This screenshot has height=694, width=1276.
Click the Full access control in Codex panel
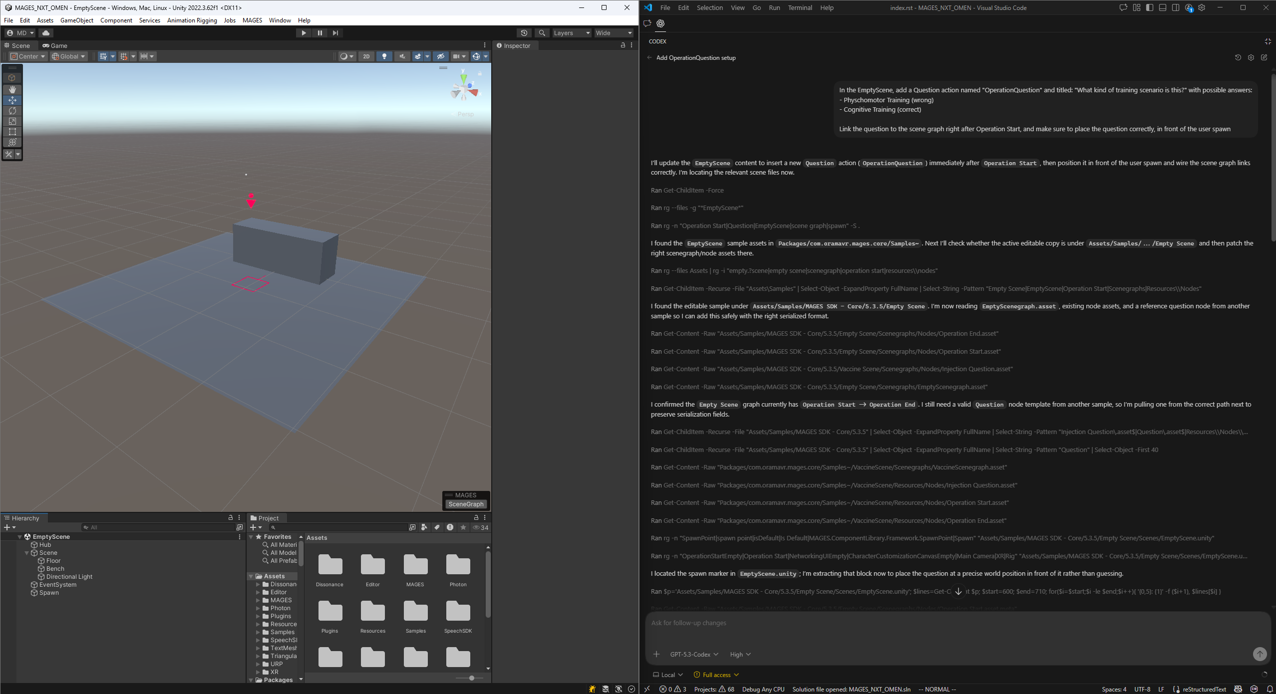(716, 675)
